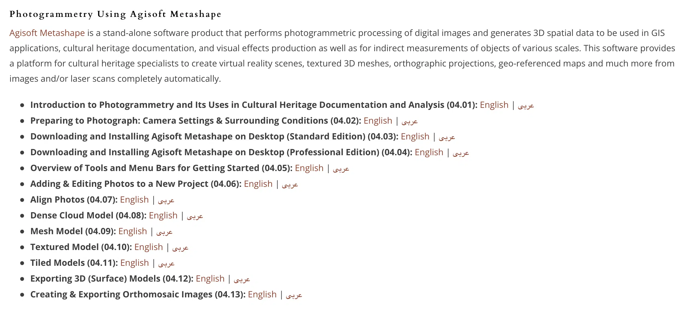
Task: Open English link for Orthomosaic Images (04.13)
Action: click(x=262, y=295)
